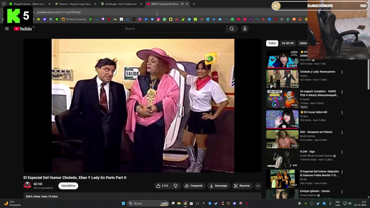This screenshot has height=208, width=370.
Task: Open Enrique Iglesias - Quizás title
Action: (315, 191)
